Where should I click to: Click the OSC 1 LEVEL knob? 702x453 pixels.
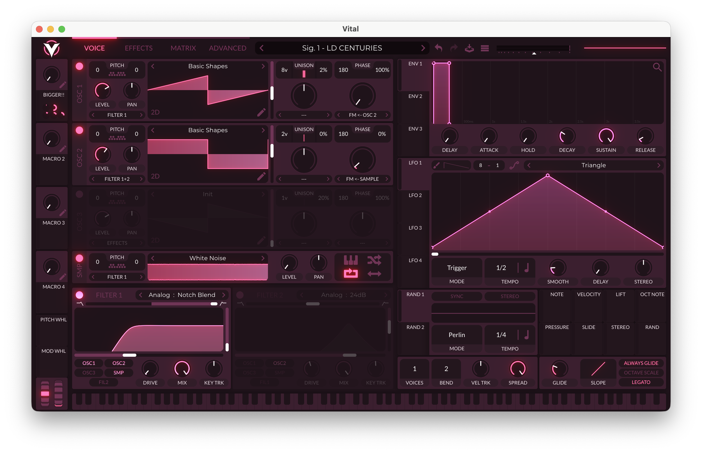pos(102,91)
